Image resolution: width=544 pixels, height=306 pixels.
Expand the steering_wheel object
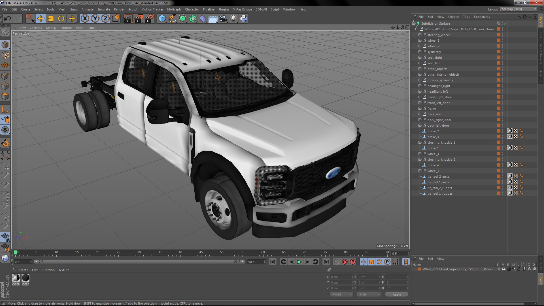(420, 35)
